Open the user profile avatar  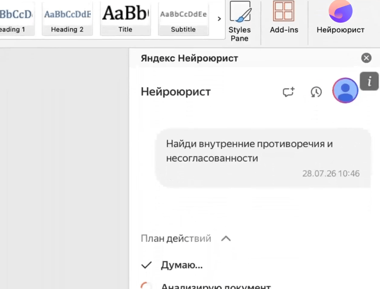click(345, 90)
